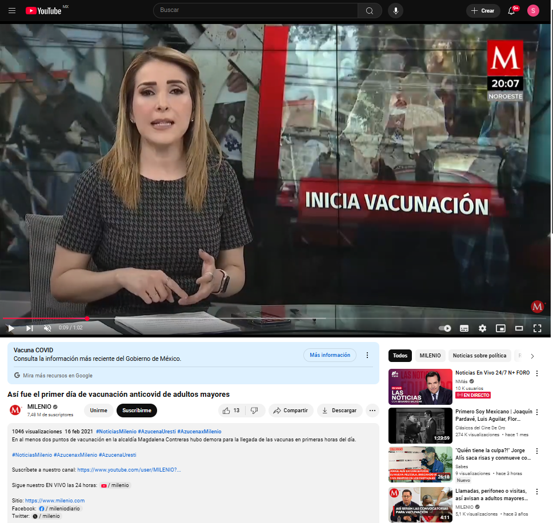Open the miniplayer
553x523 pixels.
pos(500,328)
